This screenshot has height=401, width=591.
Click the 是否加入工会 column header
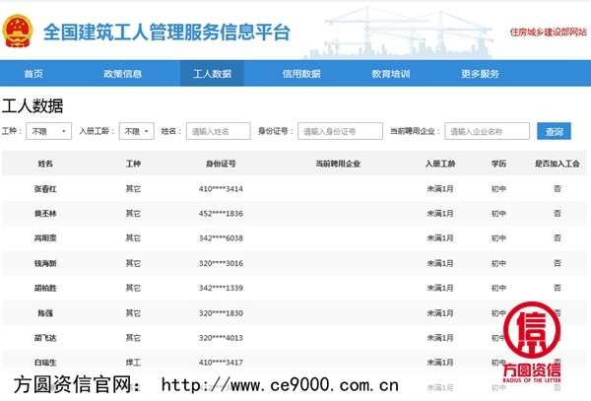(558, 164)
